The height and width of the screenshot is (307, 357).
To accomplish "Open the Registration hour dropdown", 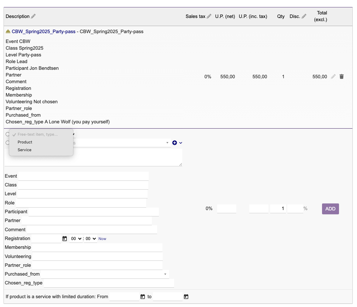I will [x=76, y=239].
